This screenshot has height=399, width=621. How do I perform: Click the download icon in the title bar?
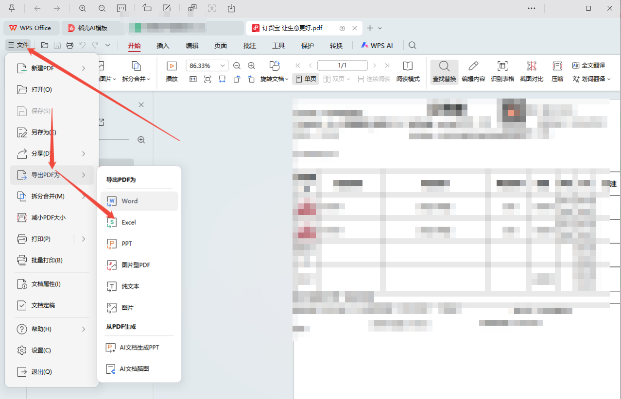tap(231, 8)
